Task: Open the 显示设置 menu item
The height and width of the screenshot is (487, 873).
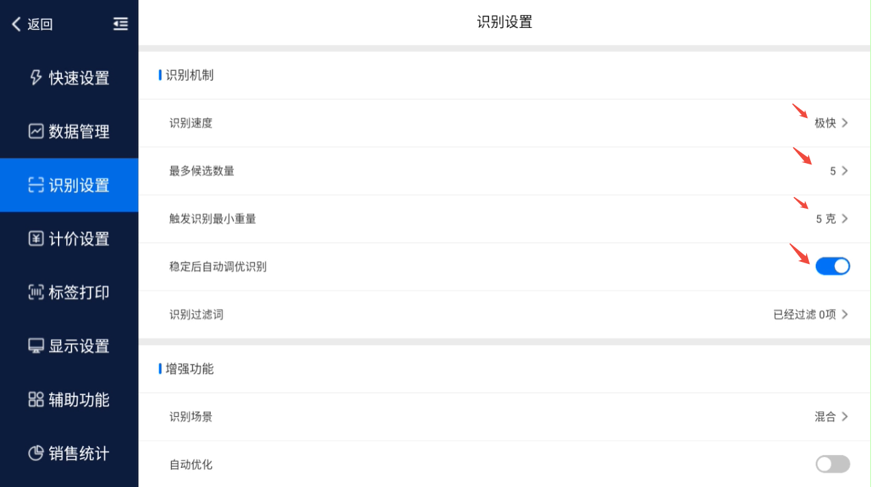Action: tap(78, 346)
